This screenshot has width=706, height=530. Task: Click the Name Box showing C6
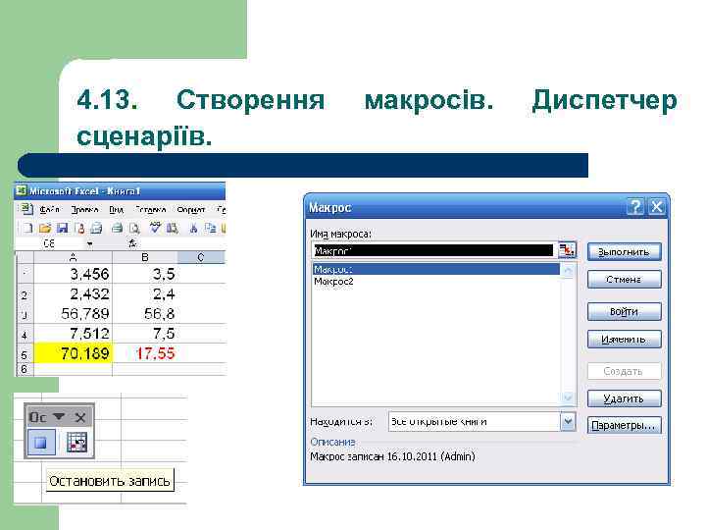coord(50,243)
